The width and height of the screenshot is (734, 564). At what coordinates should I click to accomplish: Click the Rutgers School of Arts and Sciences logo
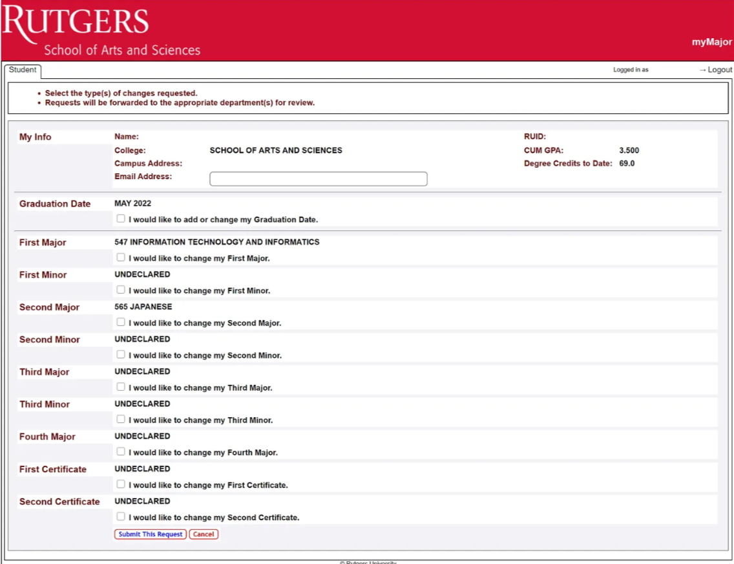[101, 30]
